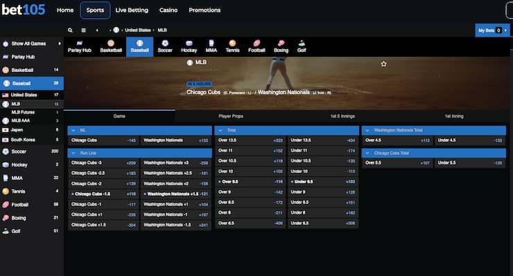Open Live Betting in top menu

coord(132,10)
